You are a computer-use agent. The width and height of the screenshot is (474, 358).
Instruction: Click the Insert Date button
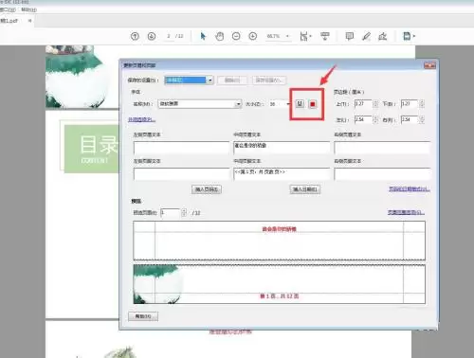tap(305, 189)
